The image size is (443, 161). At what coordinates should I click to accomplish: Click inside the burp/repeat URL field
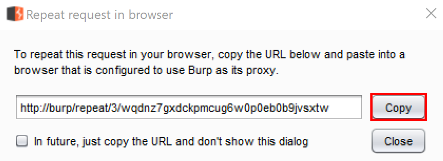[189, 107]
